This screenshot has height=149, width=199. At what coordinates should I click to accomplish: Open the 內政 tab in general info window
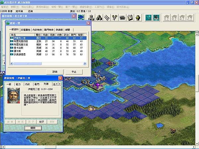point(28,84)
